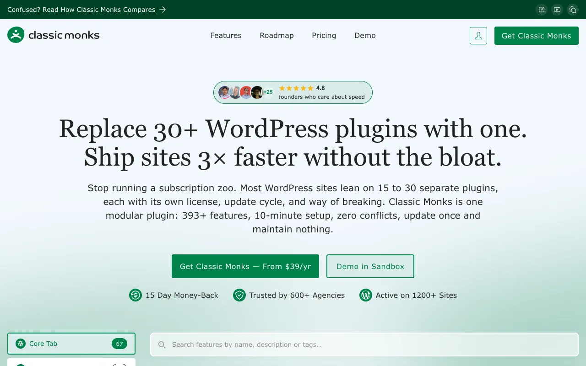
Task: Click the 'Trusted by 600+ Agencies' text
Action: [x=297, y=295]
